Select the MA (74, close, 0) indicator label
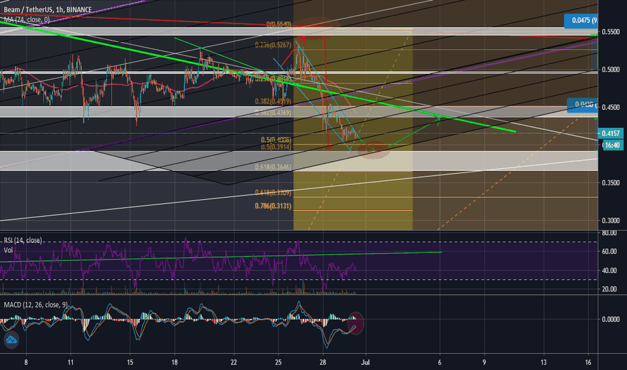The height and width of the screenshot is (370, 627). [x=27, y=20]
